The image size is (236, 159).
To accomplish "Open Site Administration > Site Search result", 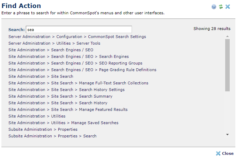I will [62, 76].
